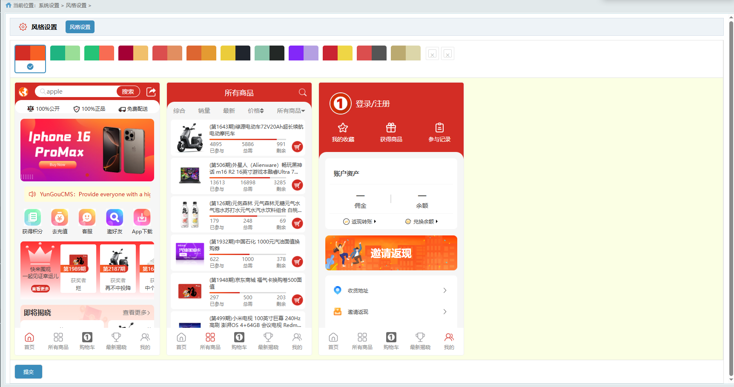Viewport: 734px width, 387px height.
Task: Click the 收货地址 location pin icon
Action: [x=338, y=290]
